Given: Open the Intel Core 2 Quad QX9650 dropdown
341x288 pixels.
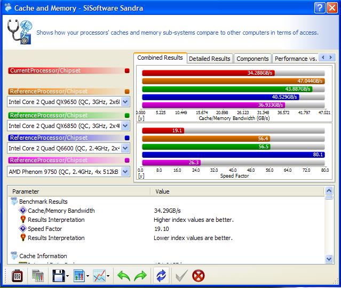Looking at the screenshot, I should point(125,102).
